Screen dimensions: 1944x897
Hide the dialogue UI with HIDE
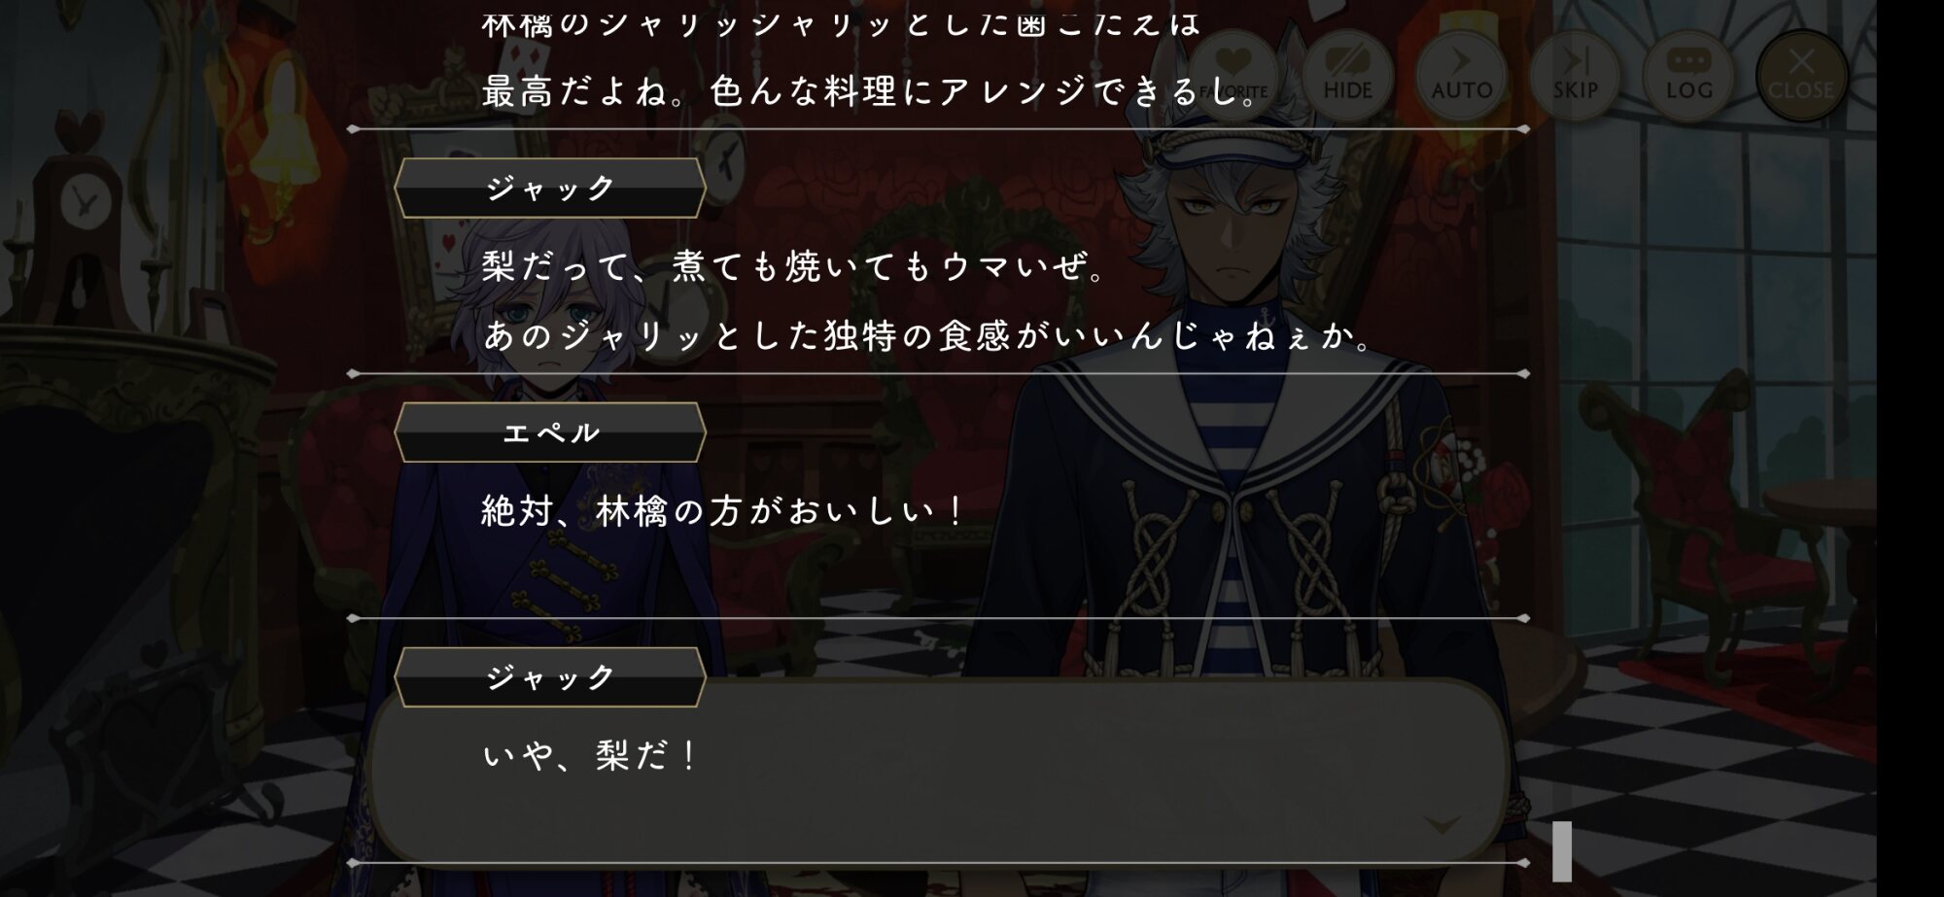pyautogui.click(x=1347, y=75)
